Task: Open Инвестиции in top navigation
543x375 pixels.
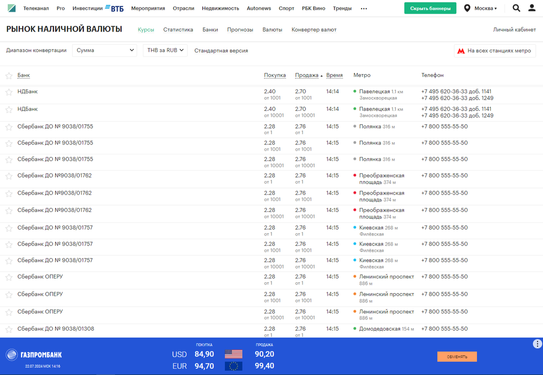Action: click(x=88, y=8)
